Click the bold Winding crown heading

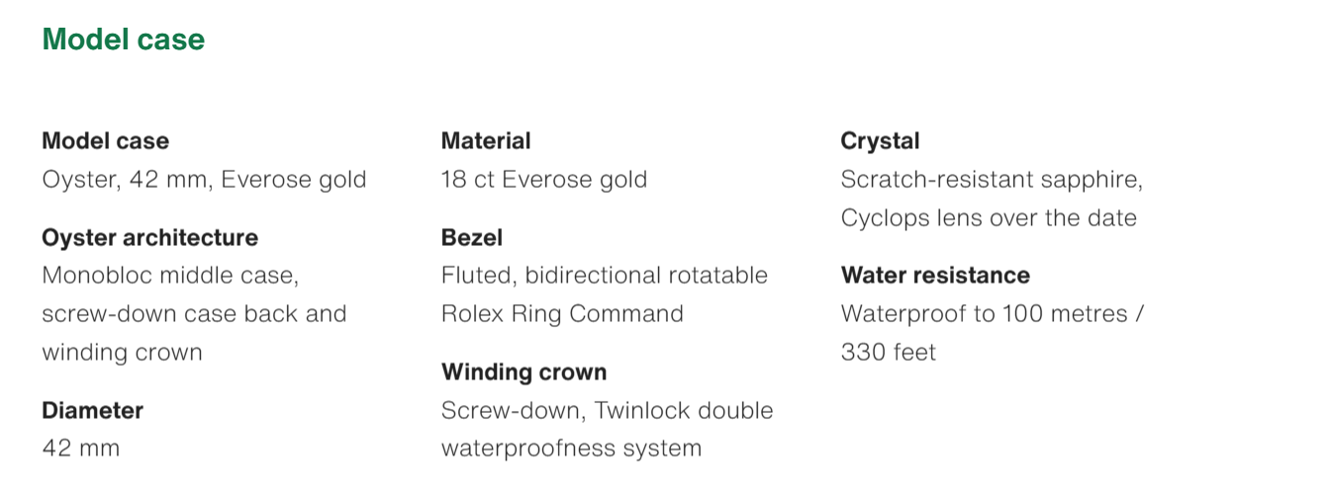click(523, 372)
